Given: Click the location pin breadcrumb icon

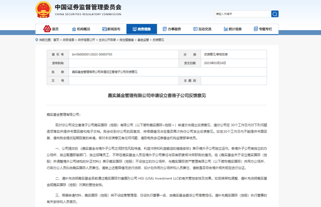Looking at the screenshot, I should pos(37,40).
